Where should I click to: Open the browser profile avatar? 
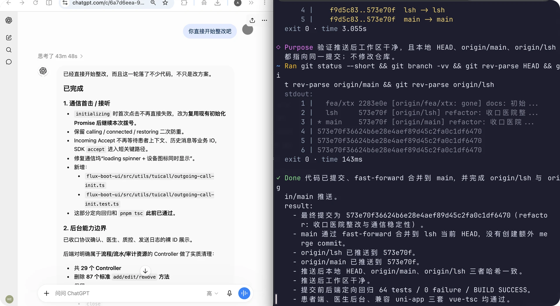238,3
